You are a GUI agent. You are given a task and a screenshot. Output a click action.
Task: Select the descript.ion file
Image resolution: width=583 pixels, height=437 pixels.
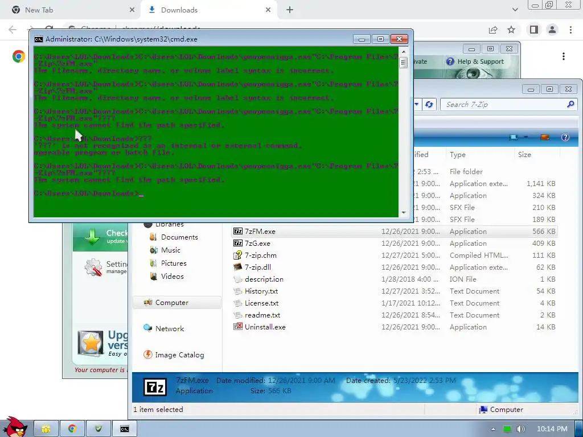[x=264, y=279]
